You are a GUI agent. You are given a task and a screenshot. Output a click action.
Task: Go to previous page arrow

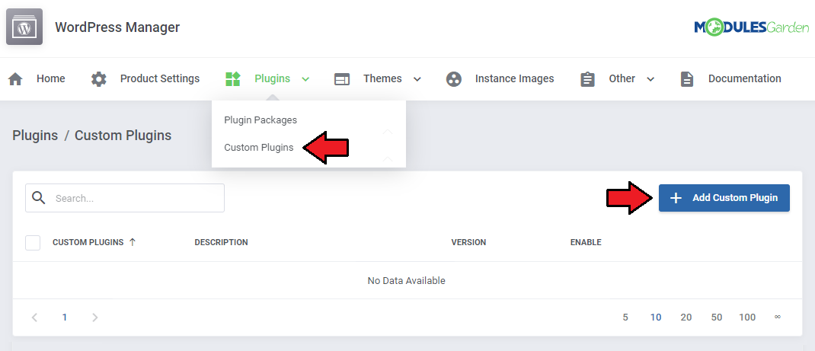coord(34,317)
